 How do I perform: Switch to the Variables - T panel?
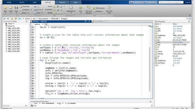[x=101, y=21]
